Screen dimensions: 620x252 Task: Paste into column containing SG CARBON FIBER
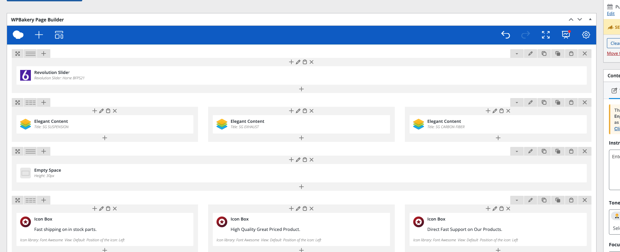(x=502, y=111)
